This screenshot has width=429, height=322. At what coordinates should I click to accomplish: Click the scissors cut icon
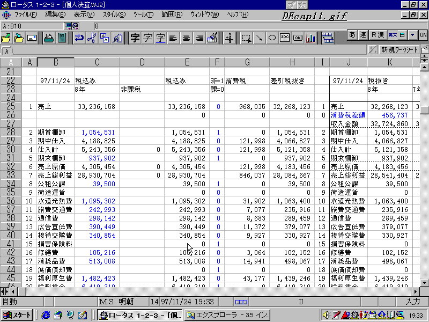[92, 38]
